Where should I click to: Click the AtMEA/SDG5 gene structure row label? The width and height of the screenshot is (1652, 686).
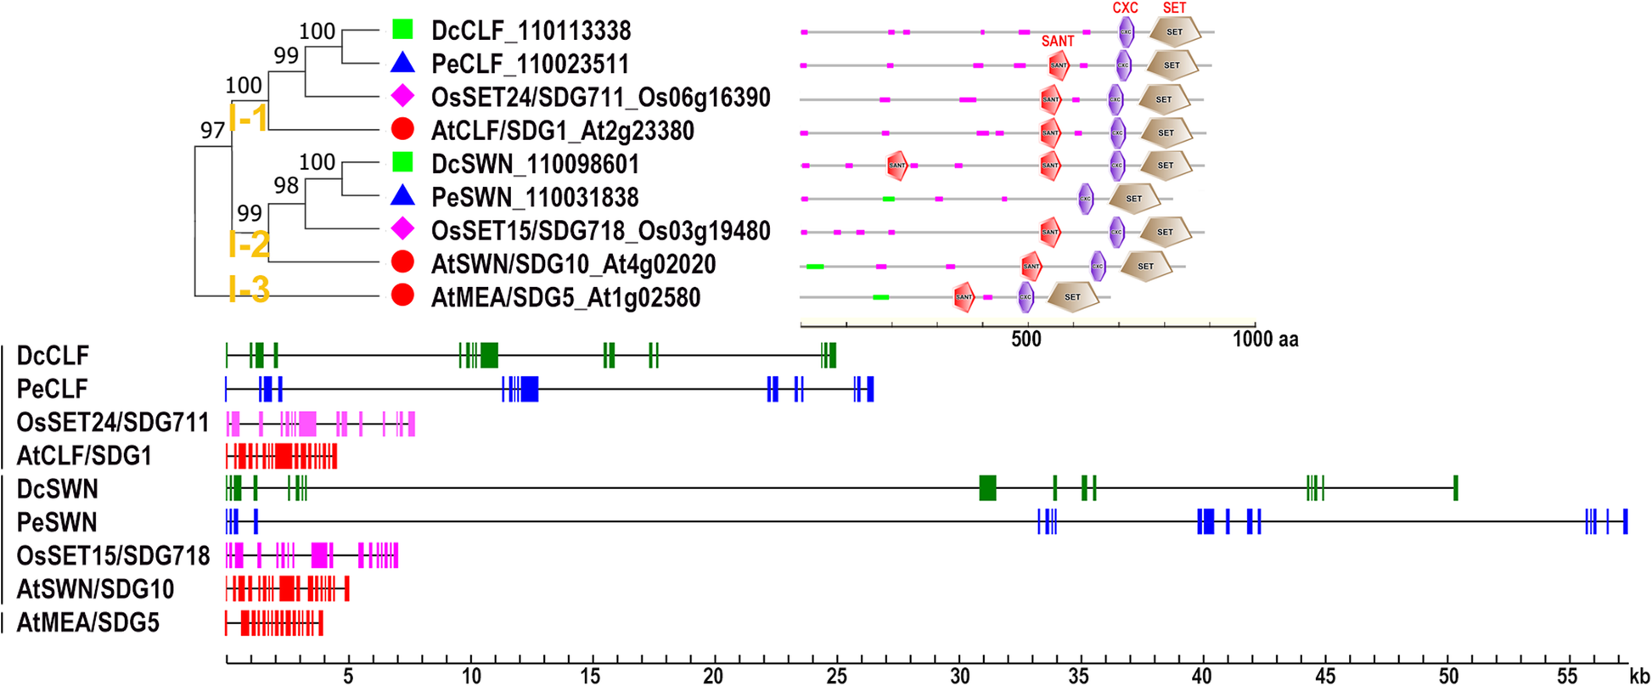click(x=87, y=623)
